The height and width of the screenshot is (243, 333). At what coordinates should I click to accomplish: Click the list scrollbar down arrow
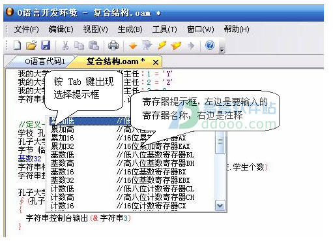[x=220, y=206]
